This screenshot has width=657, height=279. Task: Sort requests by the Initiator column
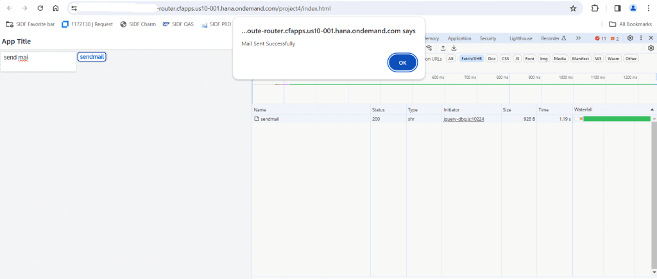[x=471, y=109]
